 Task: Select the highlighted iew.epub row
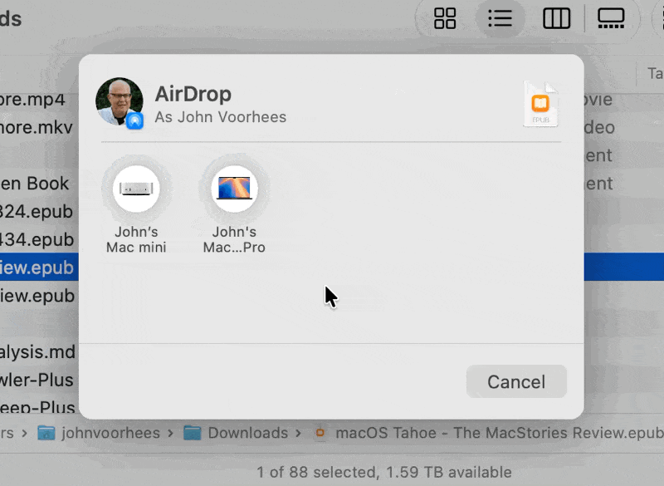[x=37, y=268]
